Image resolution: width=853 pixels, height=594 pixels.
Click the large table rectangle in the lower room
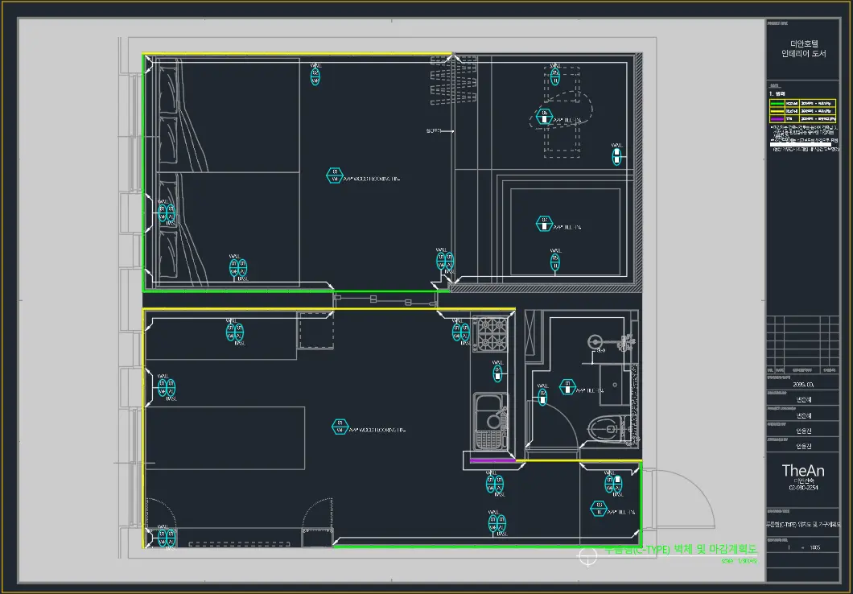pos(225,438)
